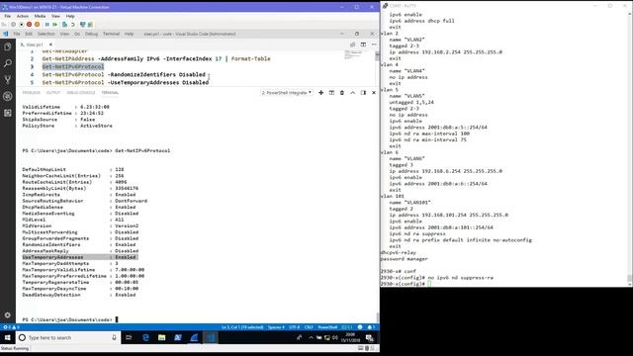Image resolution: width=633 pixels, height=356 pixels.
Task: Pause the virtual machine
Action: 46,24
